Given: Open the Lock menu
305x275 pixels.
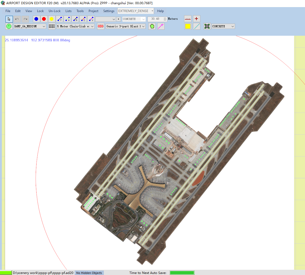Looking at the screenshot, I should pyautogui.click(x=40, y=11).
